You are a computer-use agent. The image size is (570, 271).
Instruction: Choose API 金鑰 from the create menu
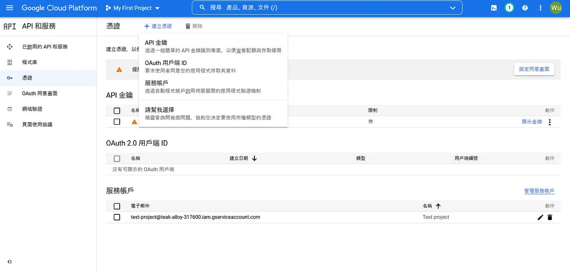click(213, 46)
